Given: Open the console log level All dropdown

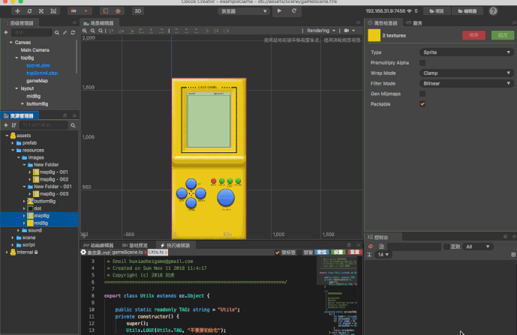Looking at the screenshot, I should [x=477, y=247].
